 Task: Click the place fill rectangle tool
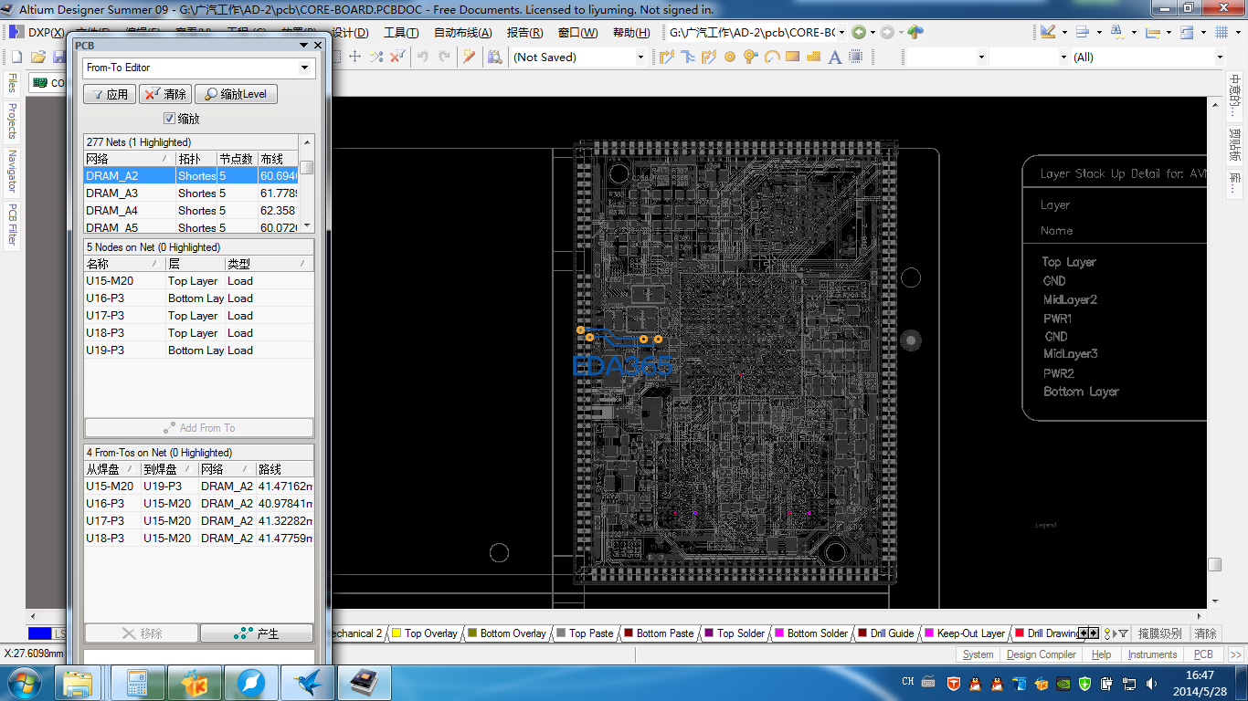(x=792, y=57)
